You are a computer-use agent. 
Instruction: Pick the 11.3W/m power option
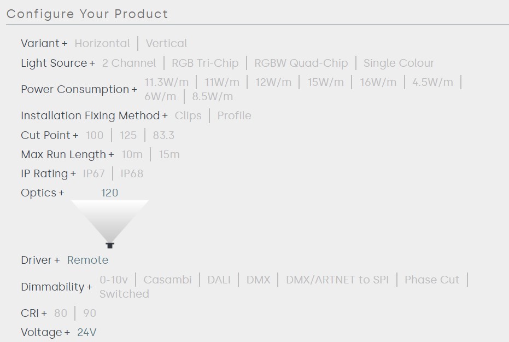tap(166, 83)
